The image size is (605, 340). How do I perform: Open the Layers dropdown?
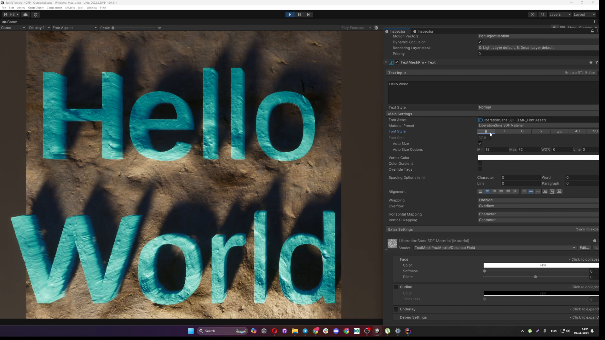tap(560, 14)
